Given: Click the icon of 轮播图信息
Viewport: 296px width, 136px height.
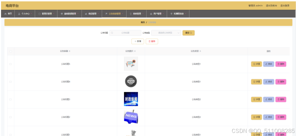Looking at the screenshot, I should point(172,14).
